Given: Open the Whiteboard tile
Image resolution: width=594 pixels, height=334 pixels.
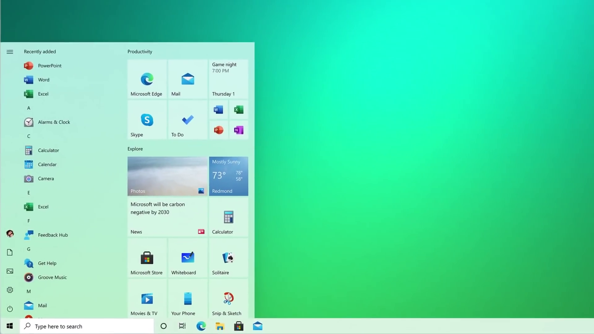Looking at the screenshot, I should 187,258.
